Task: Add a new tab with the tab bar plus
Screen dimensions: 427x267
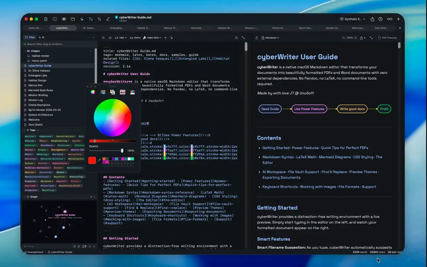Action: [x=400, y=28]
